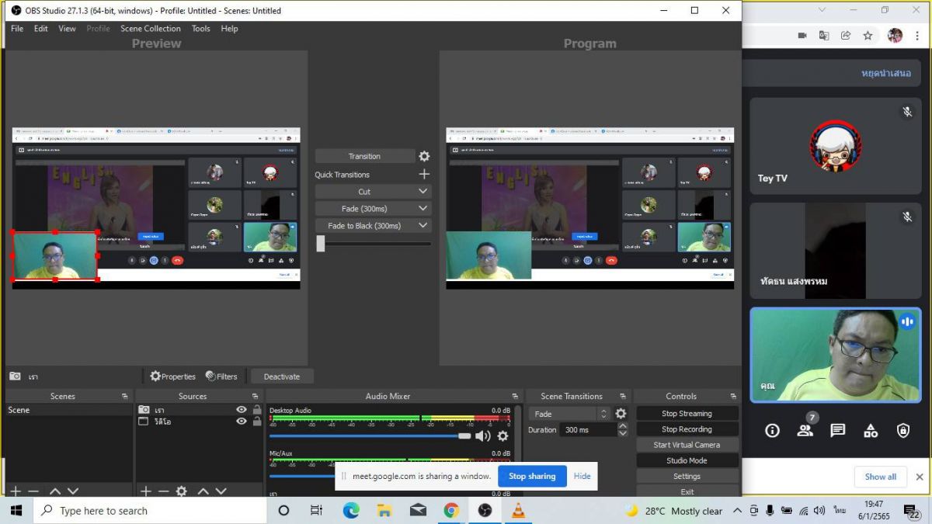Expand the Cut quick transition dropdown
The height and width of the screenshot is (524, 932).
click(x=423, y=192)
